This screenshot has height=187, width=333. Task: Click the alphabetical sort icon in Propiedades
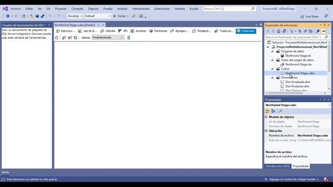click(273, 111)
